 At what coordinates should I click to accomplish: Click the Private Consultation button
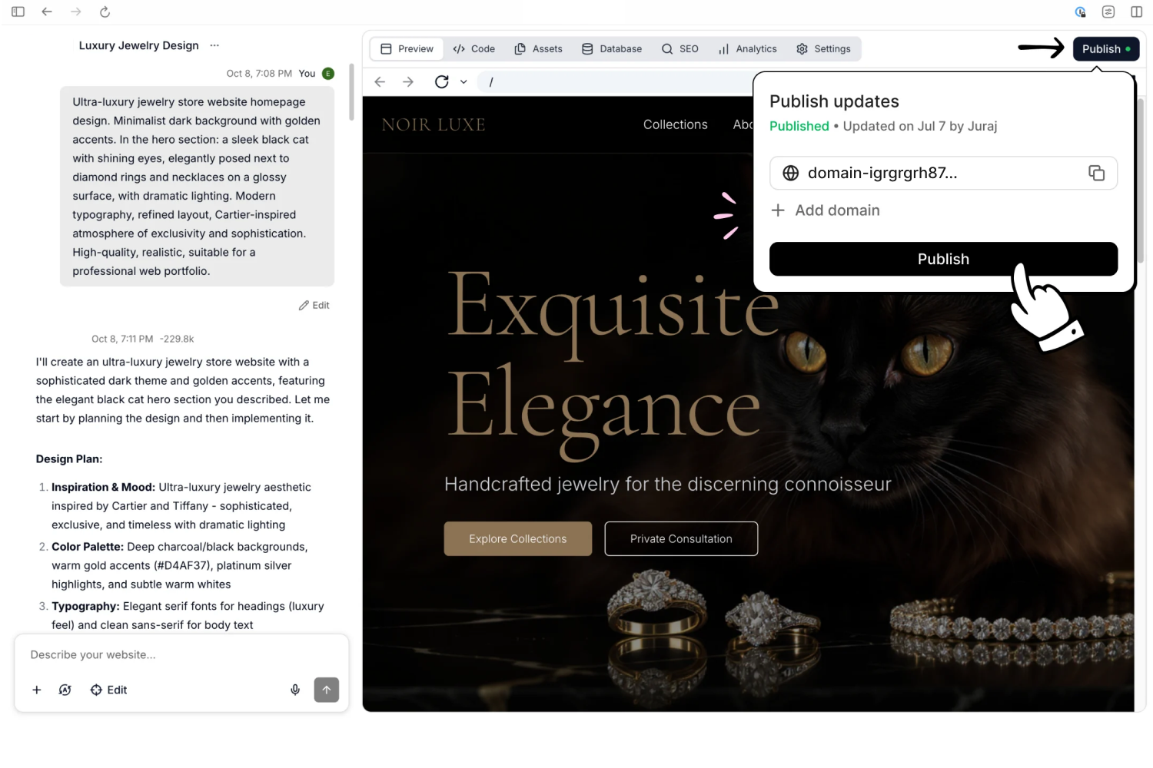point(681,538)
